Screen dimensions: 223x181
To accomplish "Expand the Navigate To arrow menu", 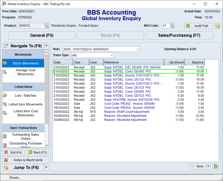I will pyautogui.click(x=46, y=46).
